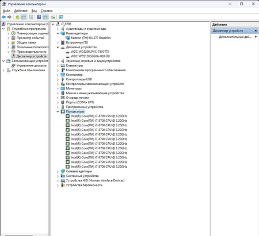Click the Up one level folder icon

tap(17, 17)
